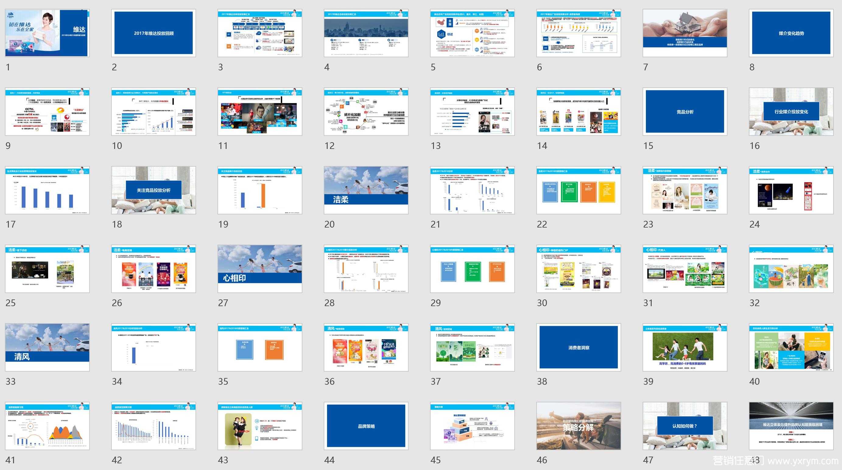Select slide 26 洁柔 e-commerce posters
Screen dimensions: 842x470
[x=153, y=269]
